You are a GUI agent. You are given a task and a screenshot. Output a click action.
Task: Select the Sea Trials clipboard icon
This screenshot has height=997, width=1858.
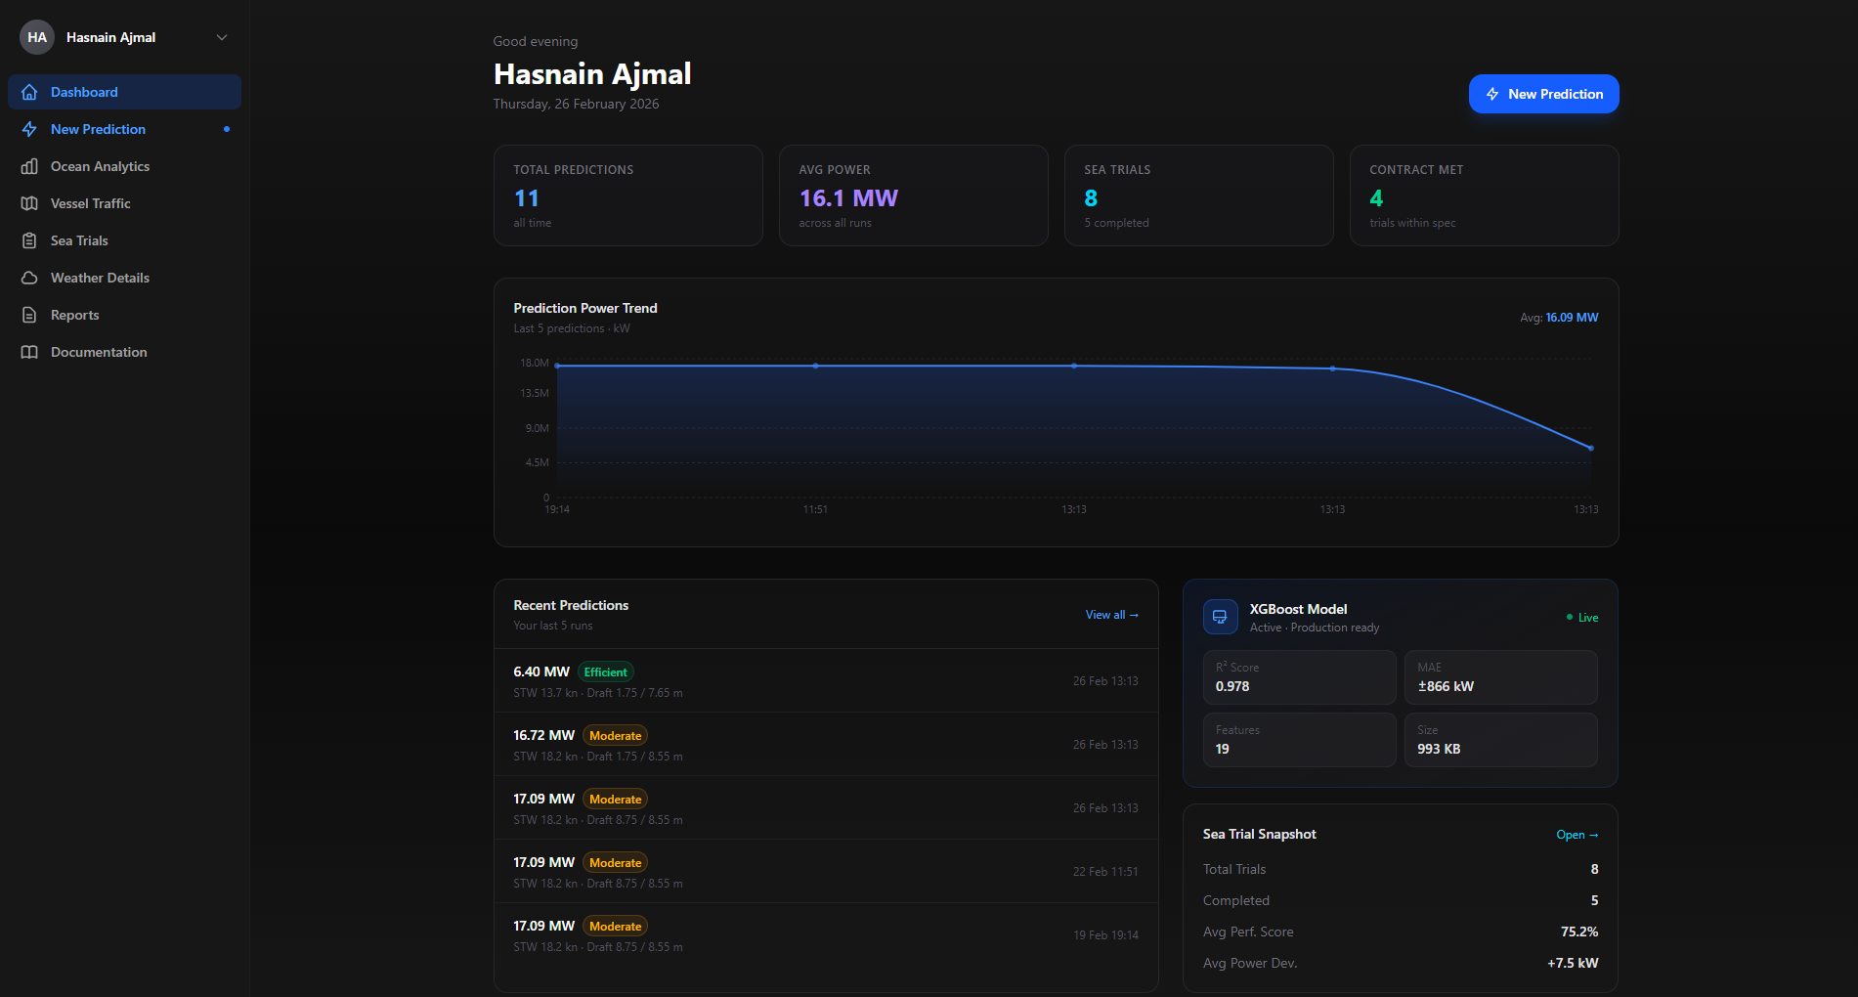click(x=30, y=239)
